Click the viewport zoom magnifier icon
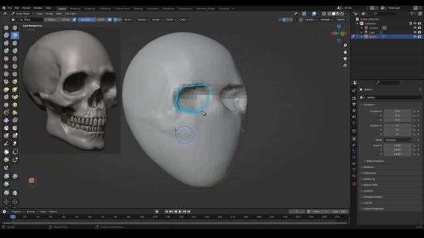This screenshot has height=238, width=424. tap(345, 46)
